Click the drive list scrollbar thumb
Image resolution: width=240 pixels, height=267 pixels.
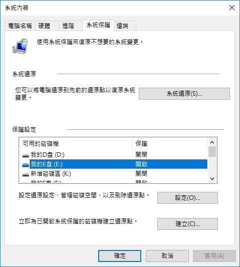[212, 151]
